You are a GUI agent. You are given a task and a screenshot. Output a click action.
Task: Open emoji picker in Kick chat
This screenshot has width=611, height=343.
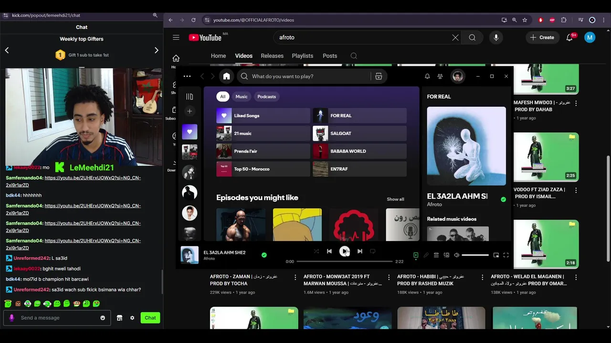click(x=103, y=318)
